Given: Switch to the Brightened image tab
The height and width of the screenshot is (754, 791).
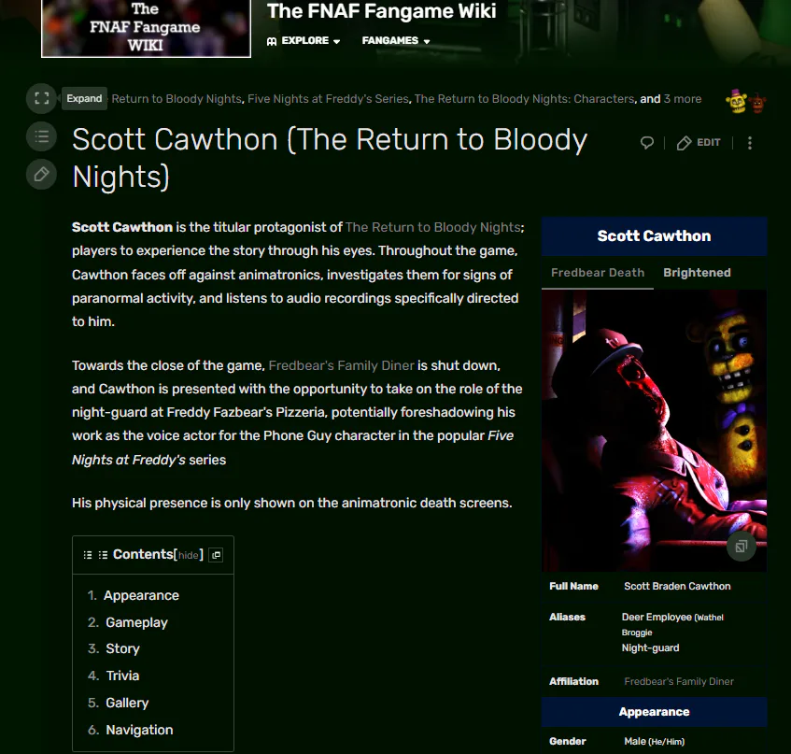Looking at the screenshot, I should click(x=697, y=273).
